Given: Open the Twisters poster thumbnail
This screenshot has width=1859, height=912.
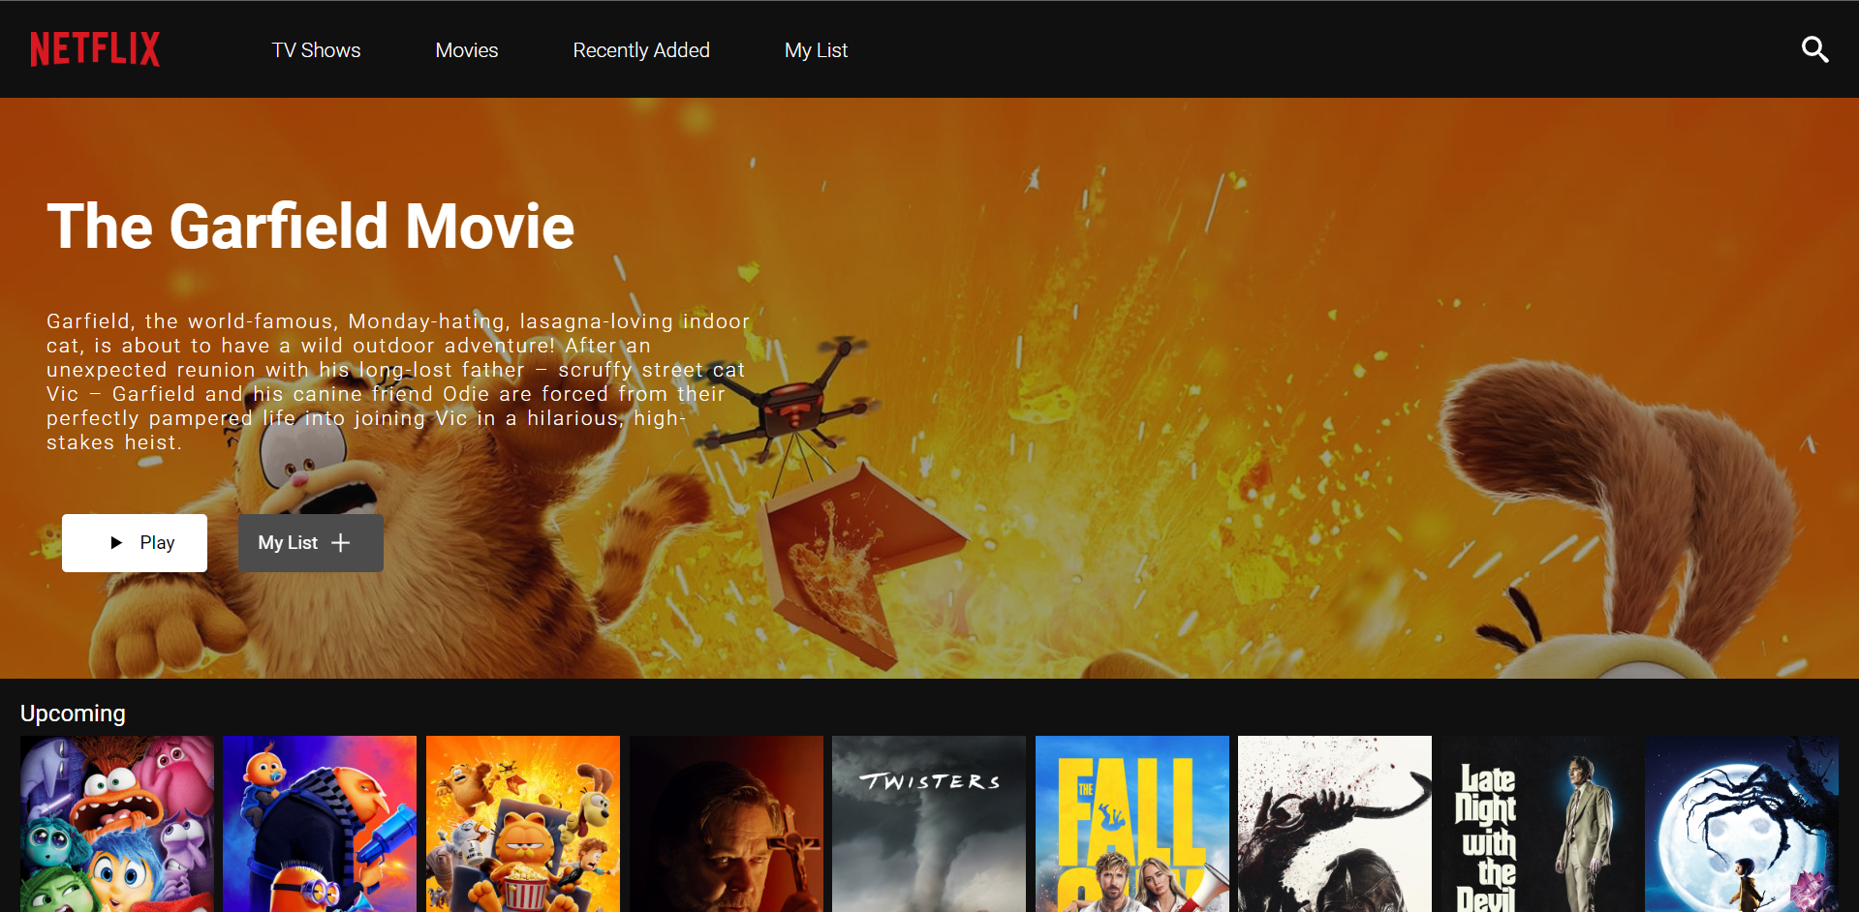Looking at the screenshot, I should pyautogui.click(x=929, y=824).
